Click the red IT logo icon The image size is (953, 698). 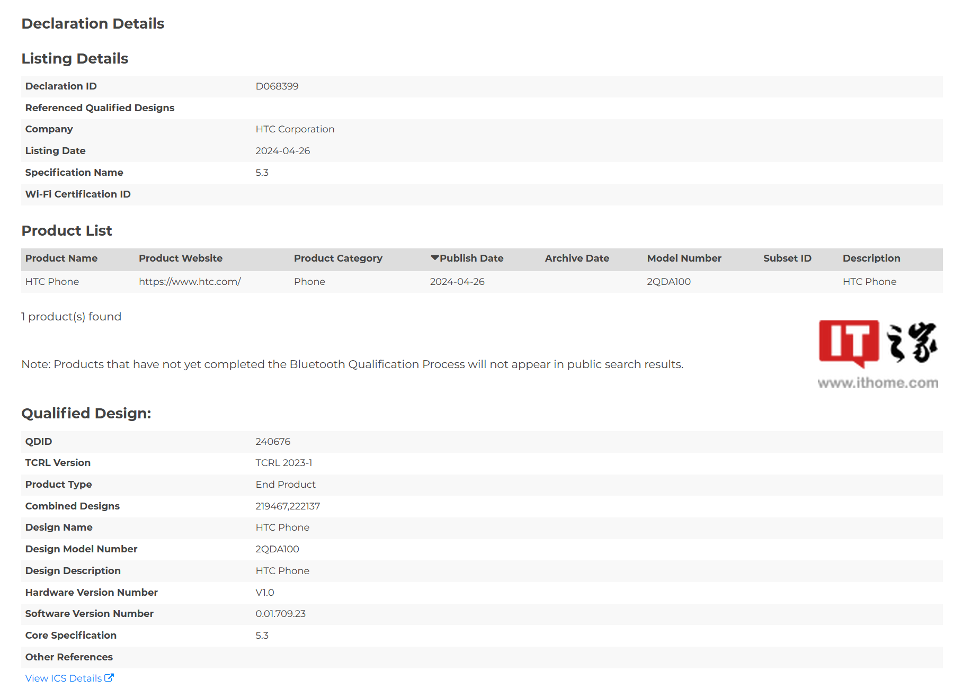pos(848,342)
